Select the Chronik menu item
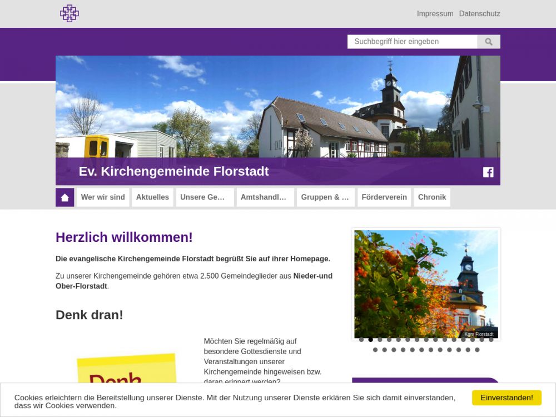Viewport: 556px width, 417px height. 432,197
